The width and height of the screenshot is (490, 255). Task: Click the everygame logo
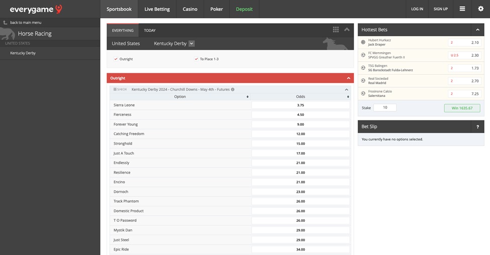(36, 9)
